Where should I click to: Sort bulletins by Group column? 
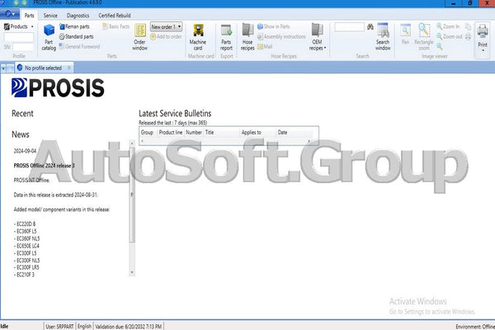(148, 132)
